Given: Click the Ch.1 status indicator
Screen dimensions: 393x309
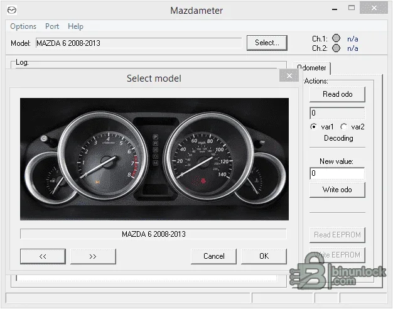Looking at the screenshot, I should (336, 38).
